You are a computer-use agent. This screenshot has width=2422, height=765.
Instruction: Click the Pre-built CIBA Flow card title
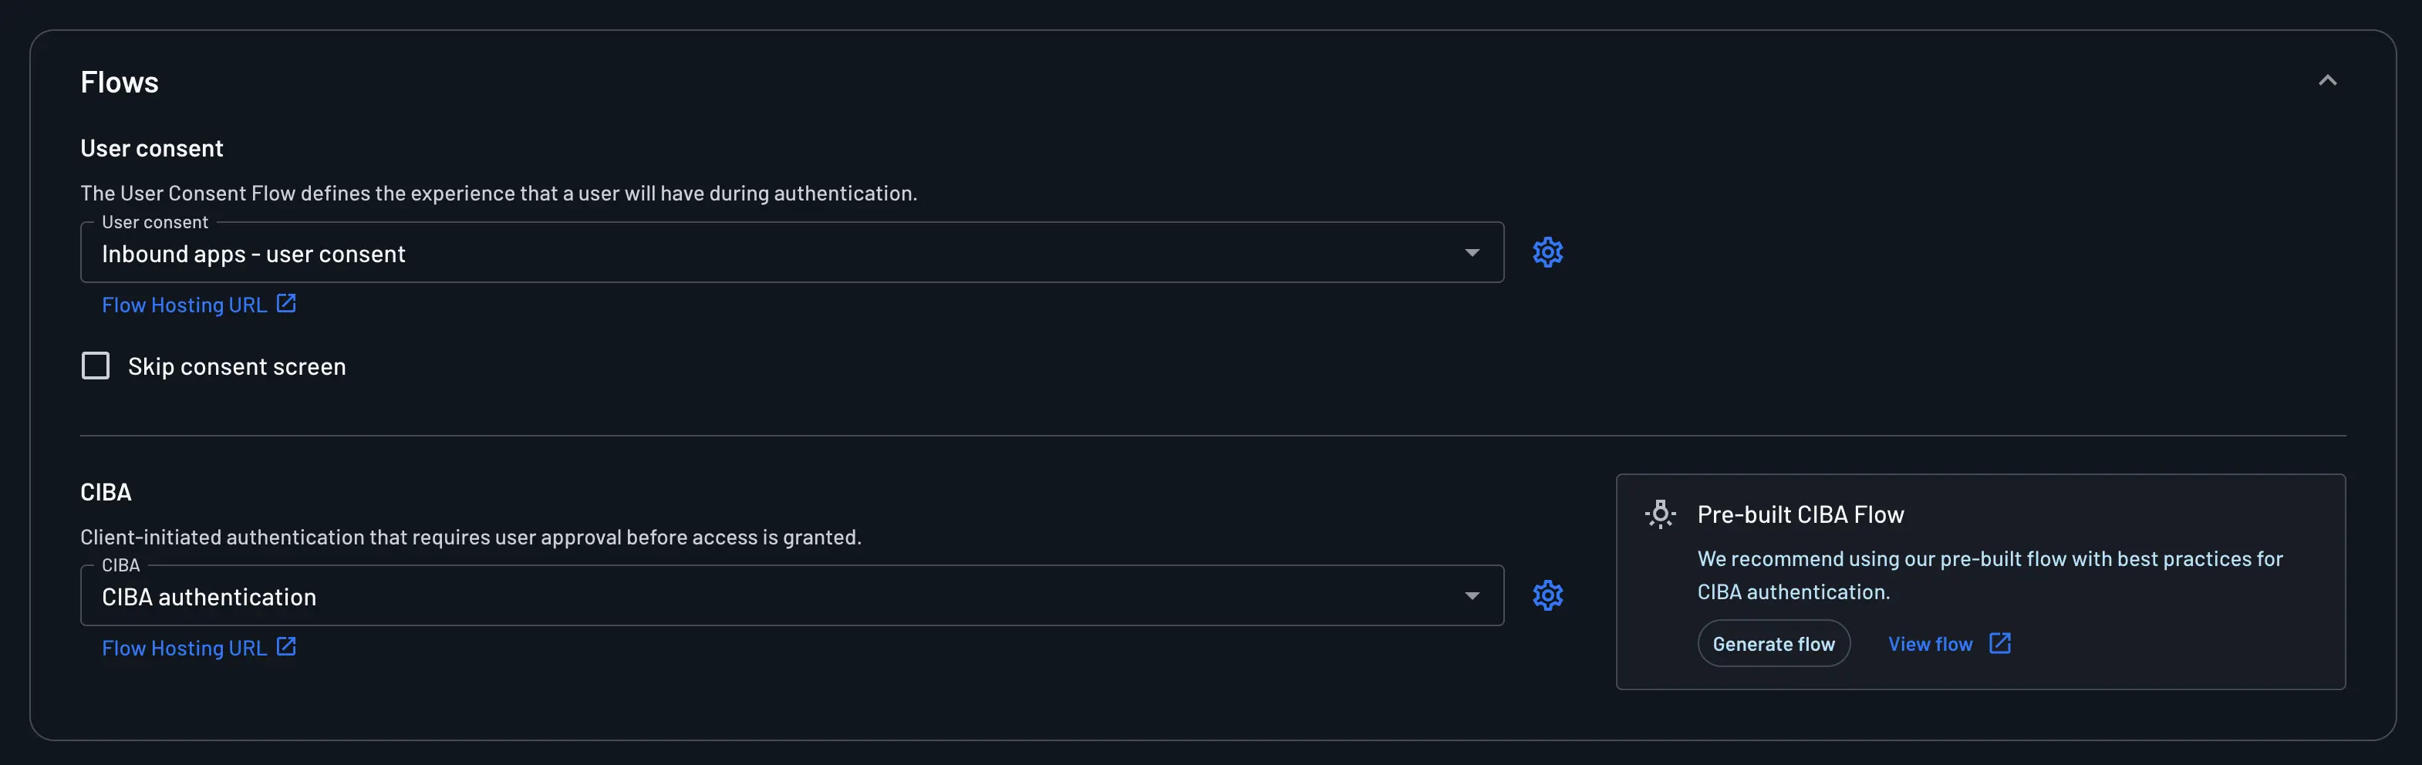click(x=1800, y=514)
